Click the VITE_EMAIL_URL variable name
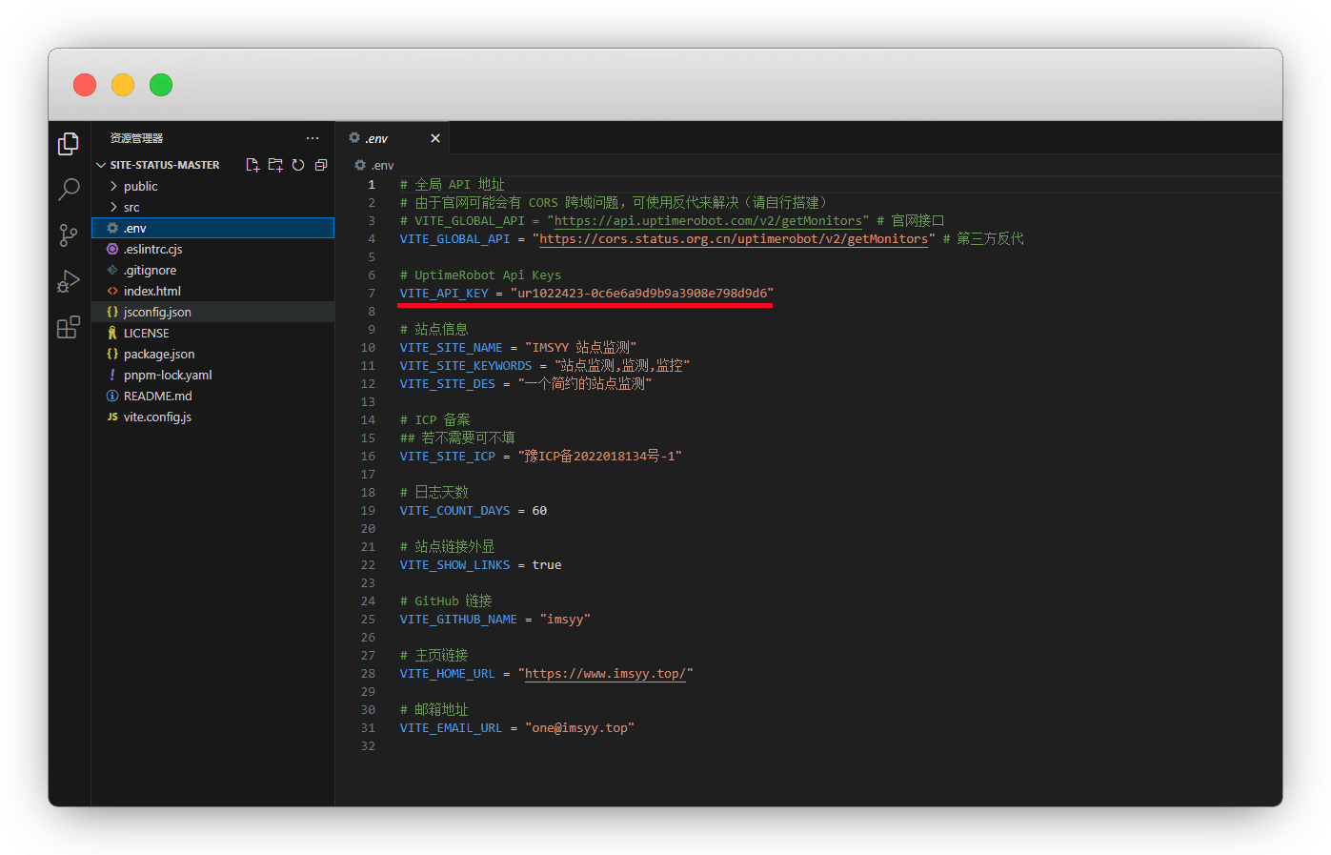 point(451,728)
